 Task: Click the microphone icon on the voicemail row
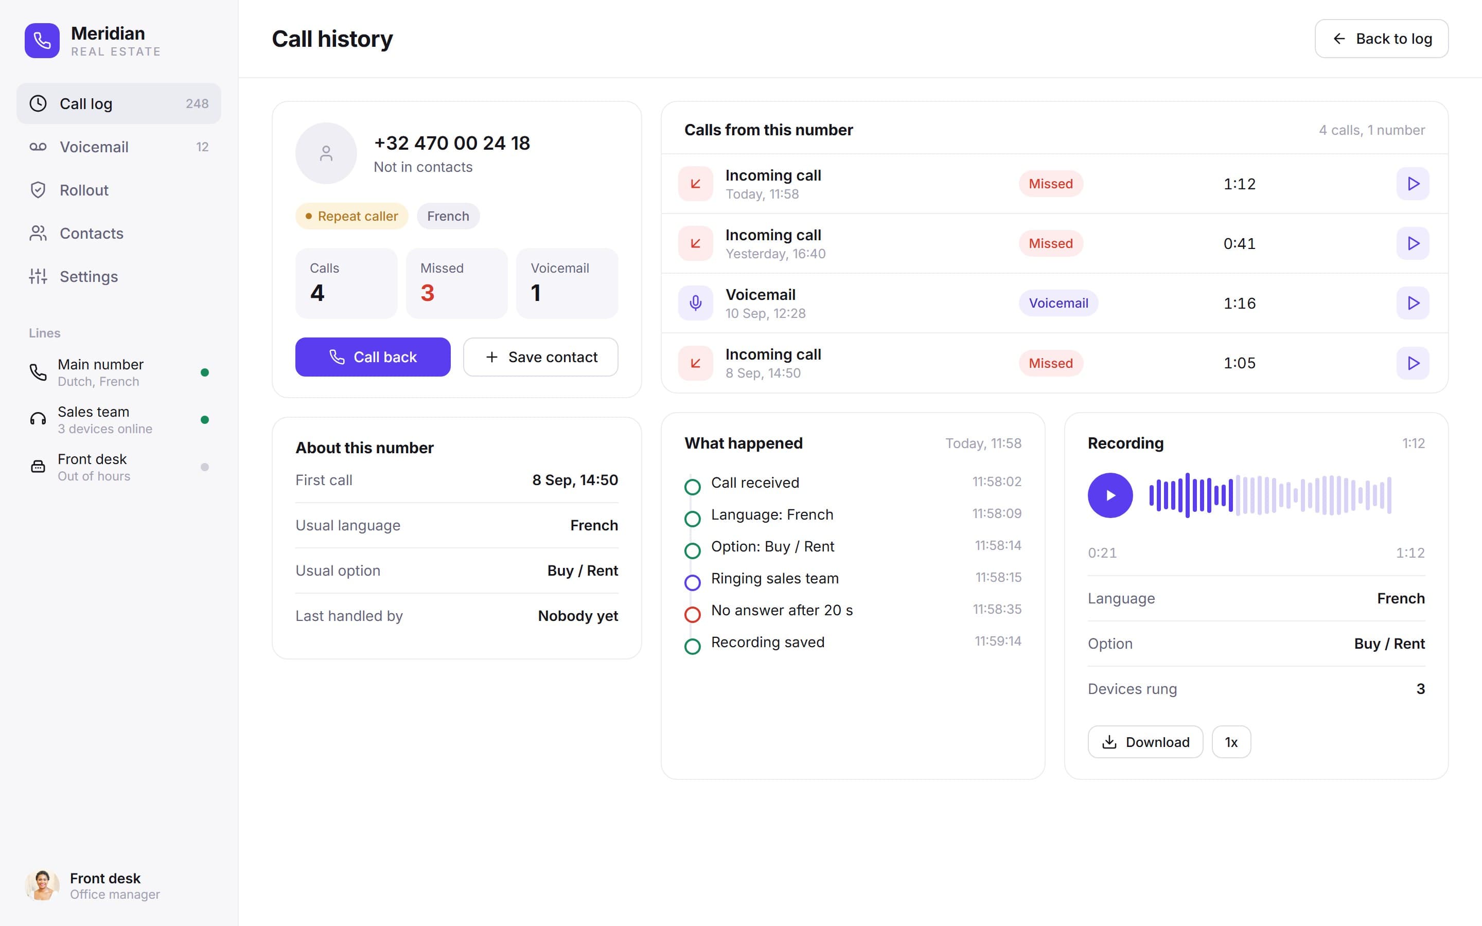point(695,303)
